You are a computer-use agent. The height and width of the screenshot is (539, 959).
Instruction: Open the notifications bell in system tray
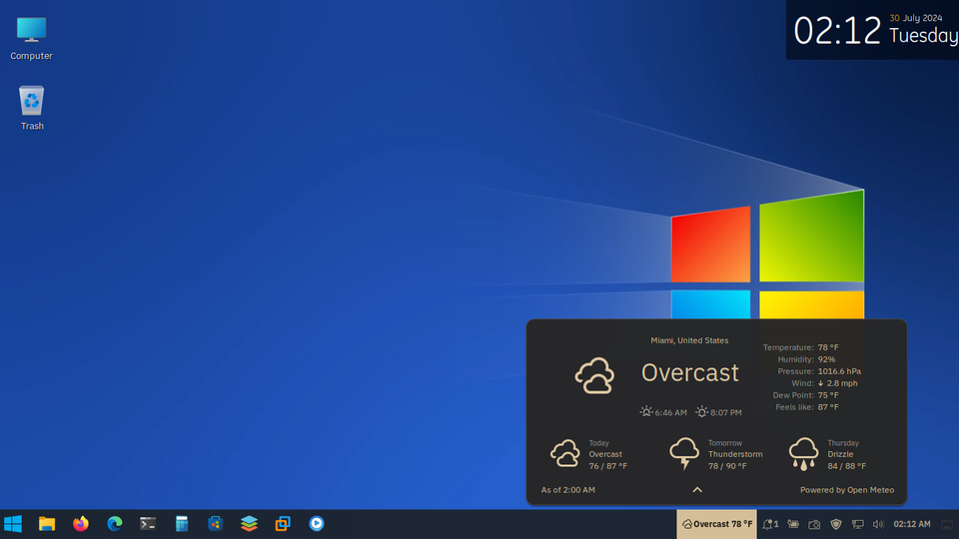[x=769, y=524]
